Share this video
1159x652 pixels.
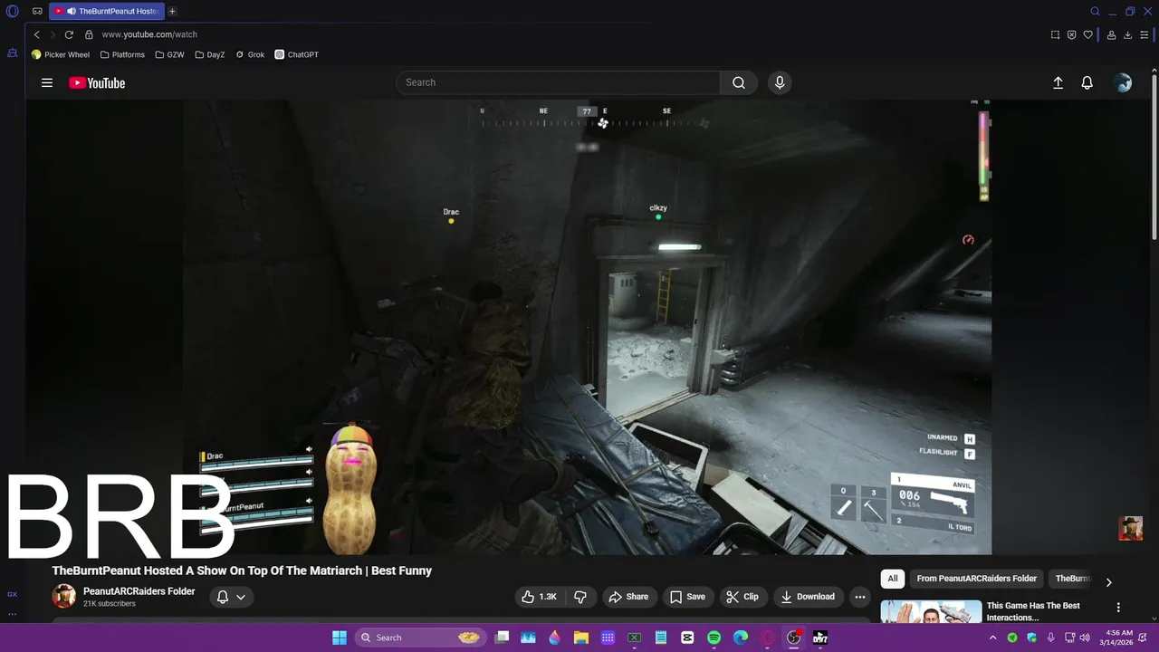click(x=628, y=597)
